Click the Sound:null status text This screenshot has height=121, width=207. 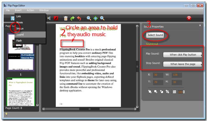click(152, 44)
